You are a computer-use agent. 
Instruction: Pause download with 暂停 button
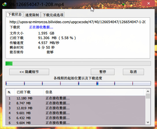[103, 72]
